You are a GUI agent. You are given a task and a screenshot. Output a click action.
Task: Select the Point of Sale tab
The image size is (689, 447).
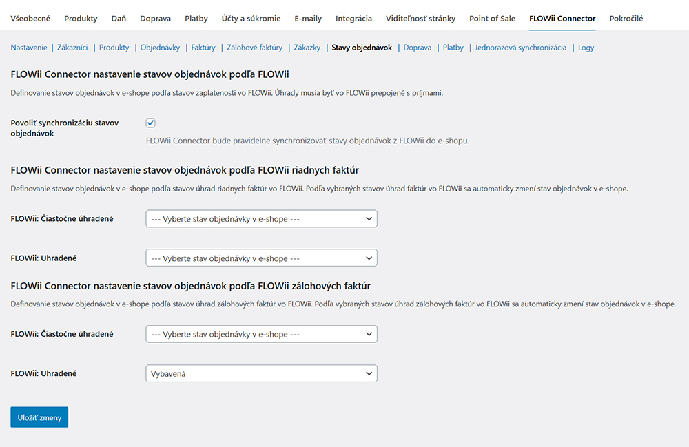click(x=492, y=19)
